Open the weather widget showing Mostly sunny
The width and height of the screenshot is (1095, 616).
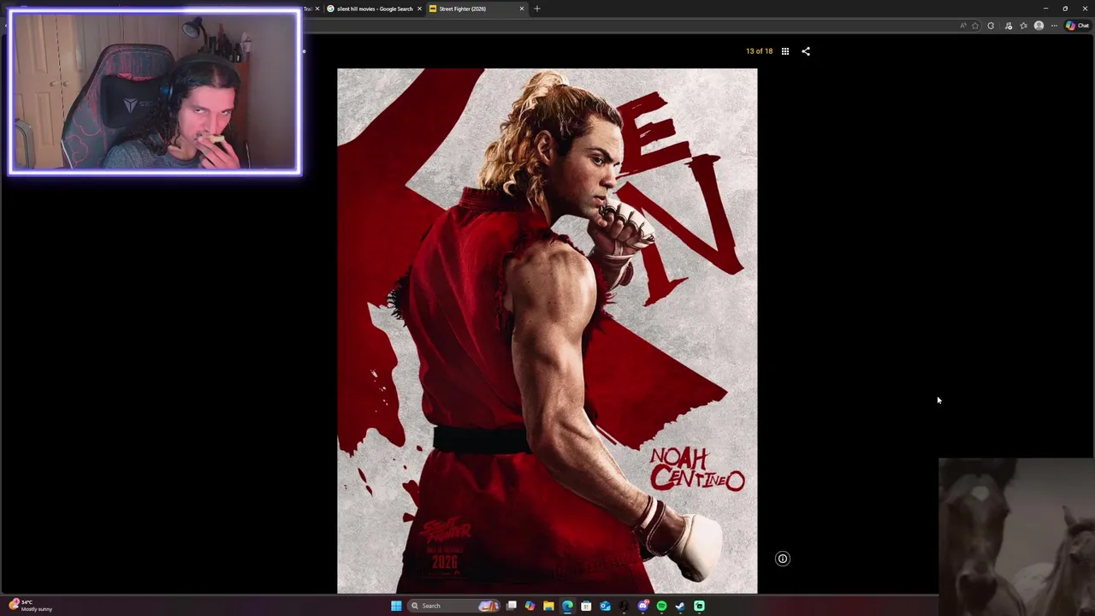31,605
